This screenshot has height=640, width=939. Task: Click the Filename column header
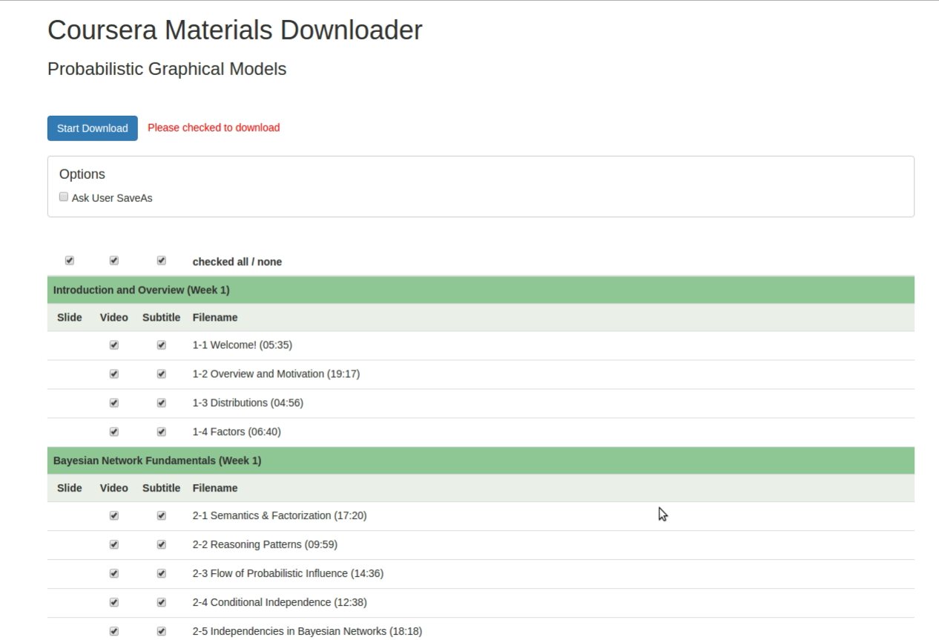pos(214,317)
